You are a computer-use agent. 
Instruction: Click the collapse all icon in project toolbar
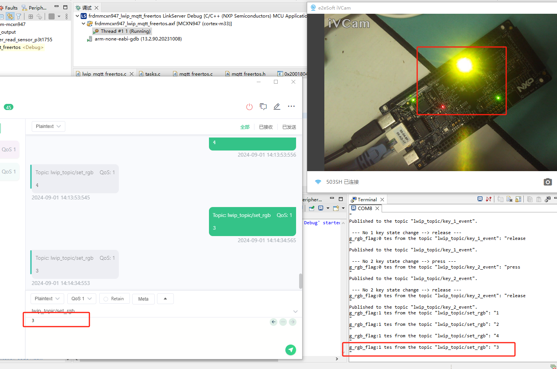coord(2,16)
